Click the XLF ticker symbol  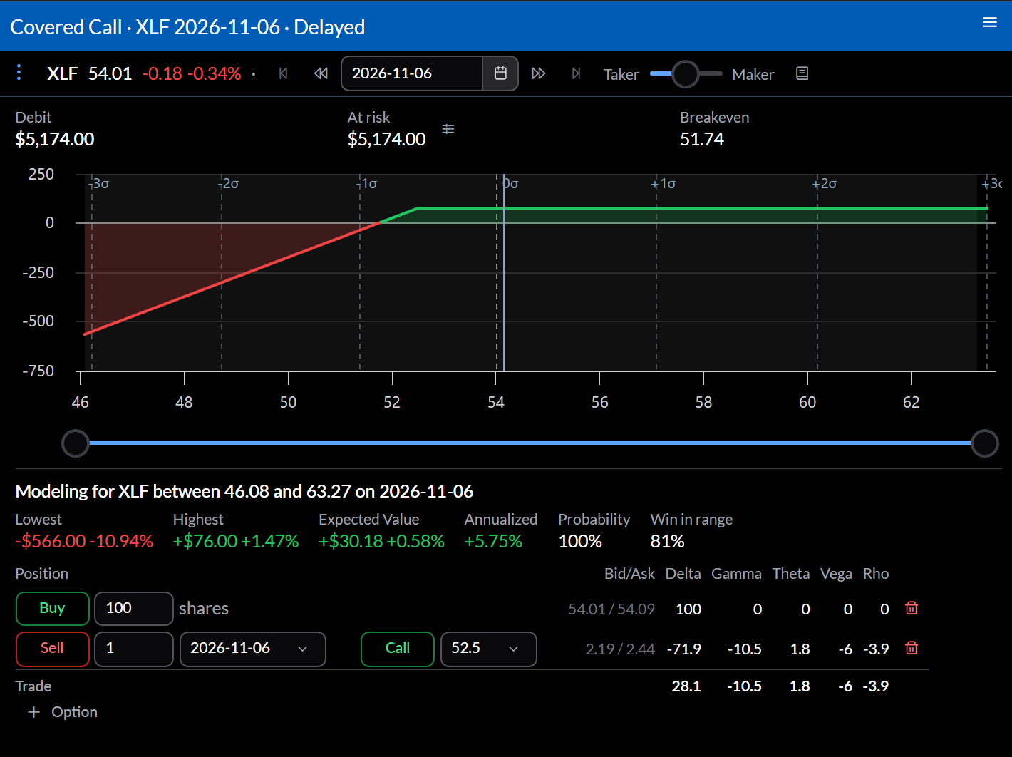point(63,73)
